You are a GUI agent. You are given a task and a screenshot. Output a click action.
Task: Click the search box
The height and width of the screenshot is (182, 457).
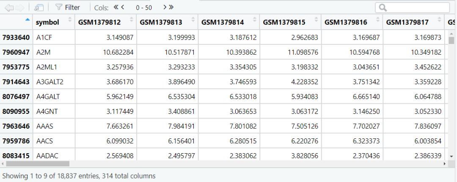tap(413, 8)
